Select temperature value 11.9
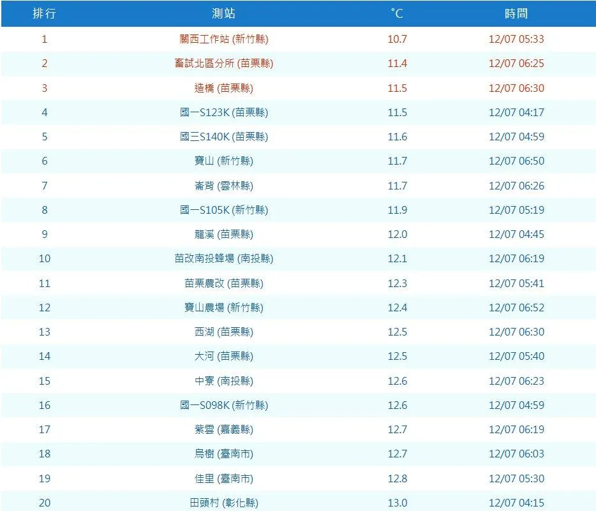 tap(397, 210)
